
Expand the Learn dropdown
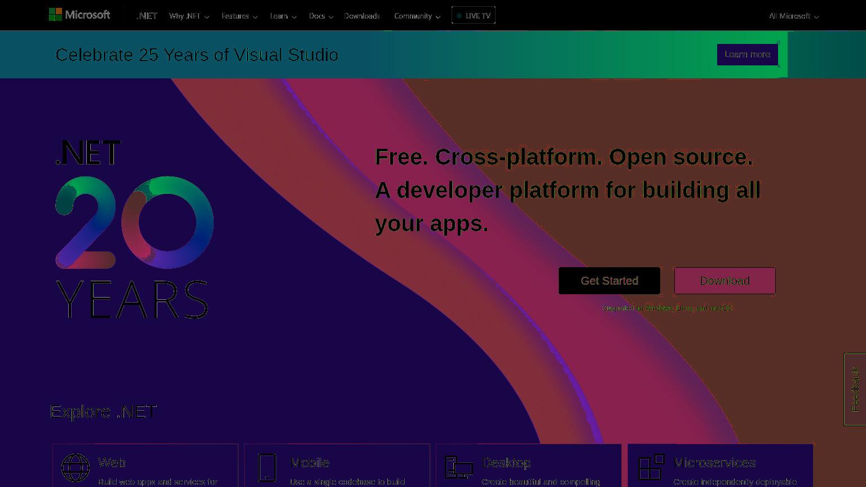coord(283,16)
